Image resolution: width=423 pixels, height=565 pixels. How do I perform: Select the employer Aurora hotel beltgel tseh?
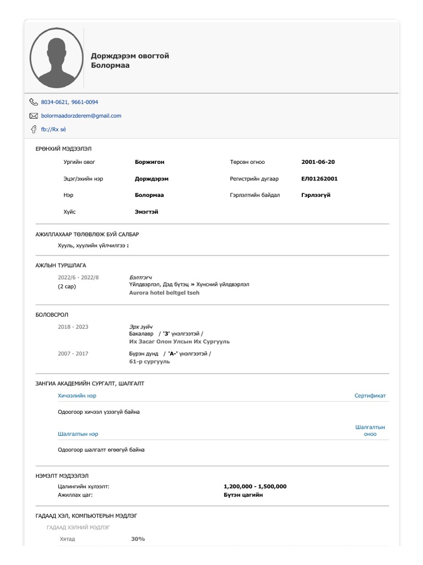pyautogui.click(x=164, y=292)
